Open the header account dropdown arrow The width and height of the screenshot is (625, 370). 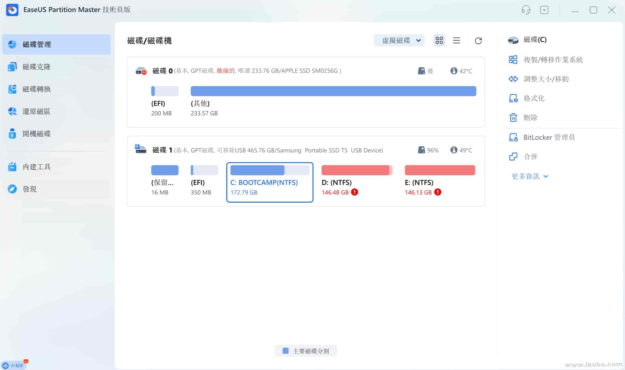544,10
